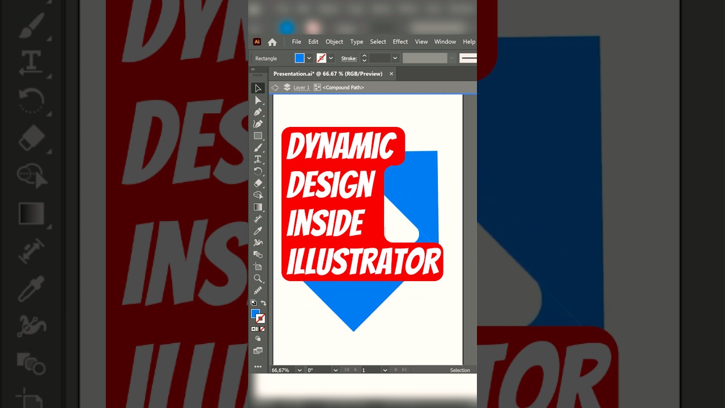This screenshot has width=725, height=408.
Task: Select the Shape Builder tool
Action: pyautogui.click(x=258, y=195)
